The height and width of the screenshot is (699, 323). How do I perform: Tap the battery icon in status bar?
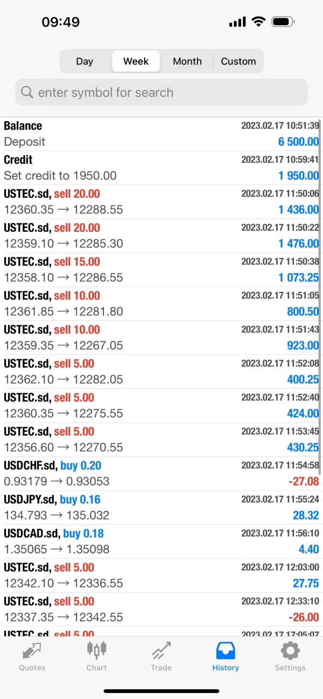283,22
